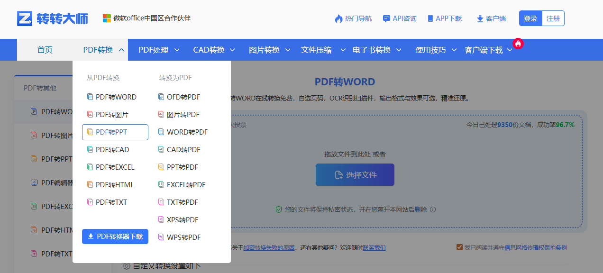Open the 加密转换失败的原因 link
603x273 pixels.
point(269,247)
